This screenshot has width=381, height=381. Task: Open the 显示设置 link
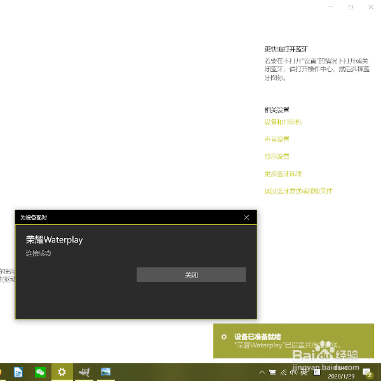[x=277, y=156]
